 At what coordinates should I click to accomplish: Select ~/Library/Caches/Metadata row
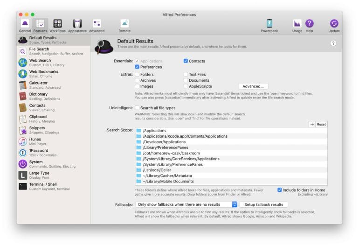231,176
